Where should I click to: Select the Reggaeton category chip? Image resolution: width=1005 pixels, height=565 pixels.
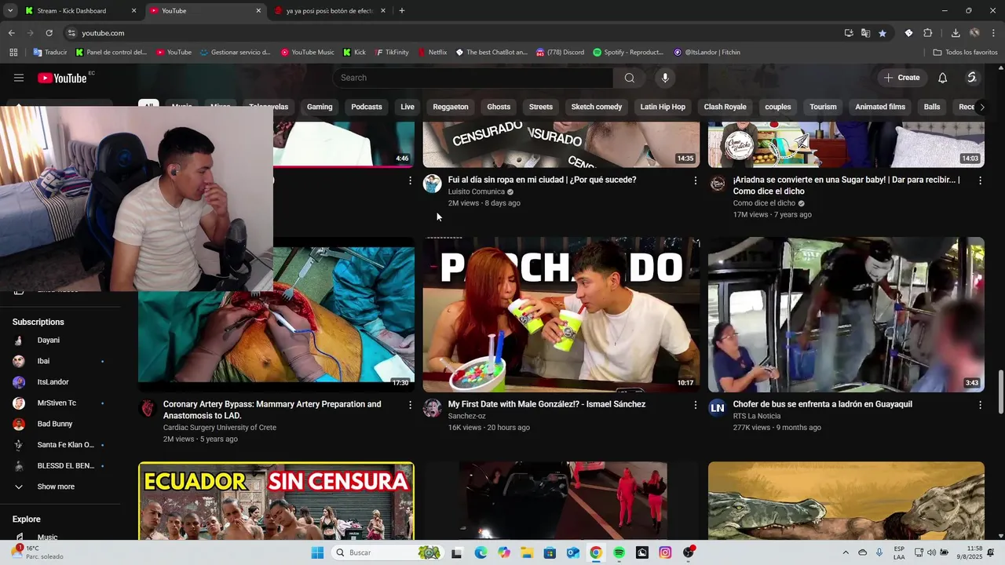451,107
